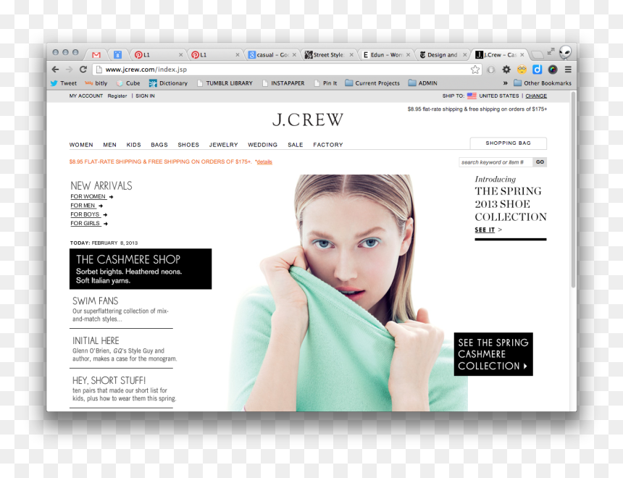Image resolution: width=623 pixels, height=478 pixels.
Task: Click the Register link
Action: click(x=117, y=96)
